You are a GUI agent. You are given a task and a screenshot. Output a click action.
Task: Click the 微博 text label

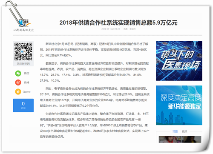26,83
